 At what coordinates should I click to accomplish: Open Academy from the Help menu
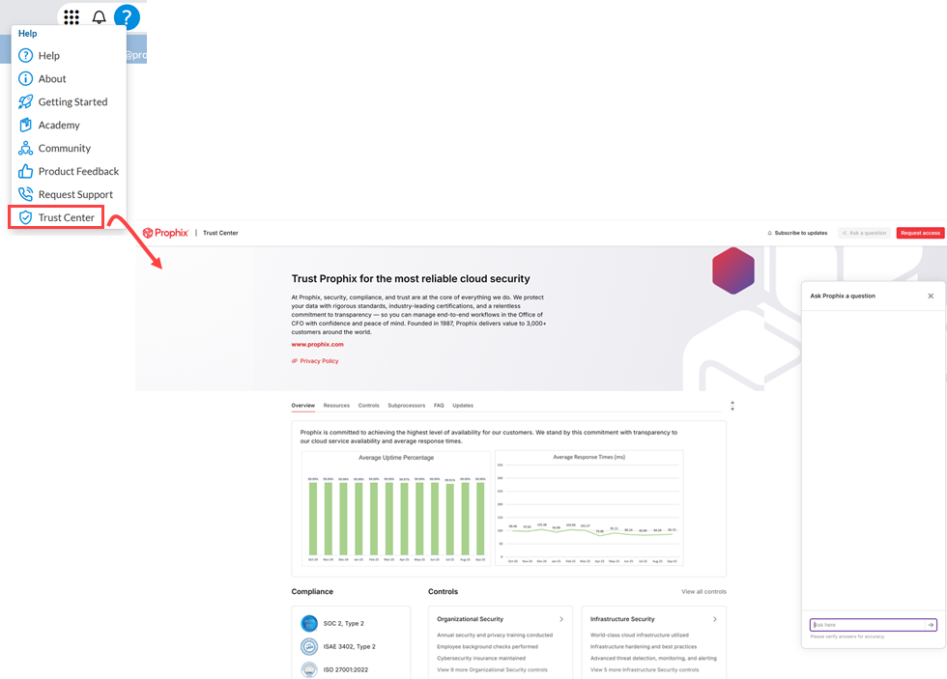point(59,125)
